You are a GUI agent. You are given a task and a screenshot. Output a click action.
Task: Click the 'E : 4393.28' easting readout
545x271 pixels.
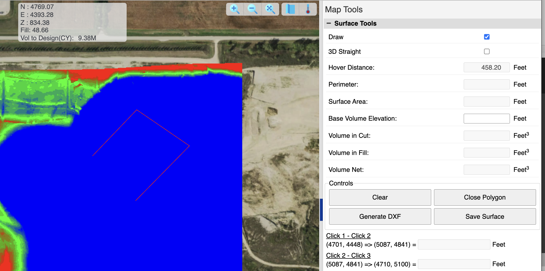coord(37,15)
